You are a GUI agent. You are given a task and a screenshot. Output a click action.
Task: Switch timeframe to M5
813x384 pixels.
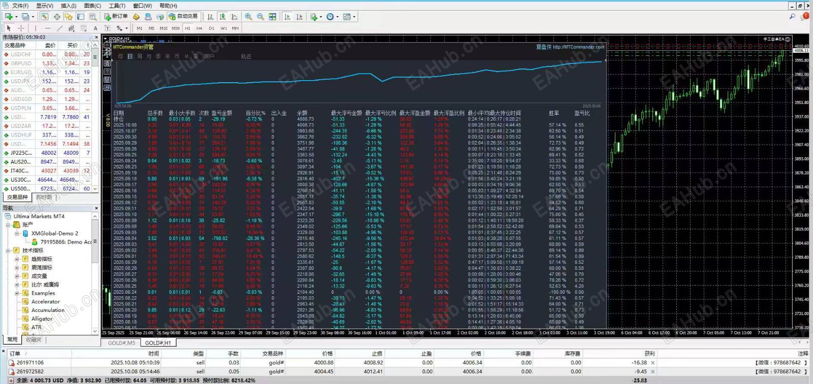click(151, 28)
